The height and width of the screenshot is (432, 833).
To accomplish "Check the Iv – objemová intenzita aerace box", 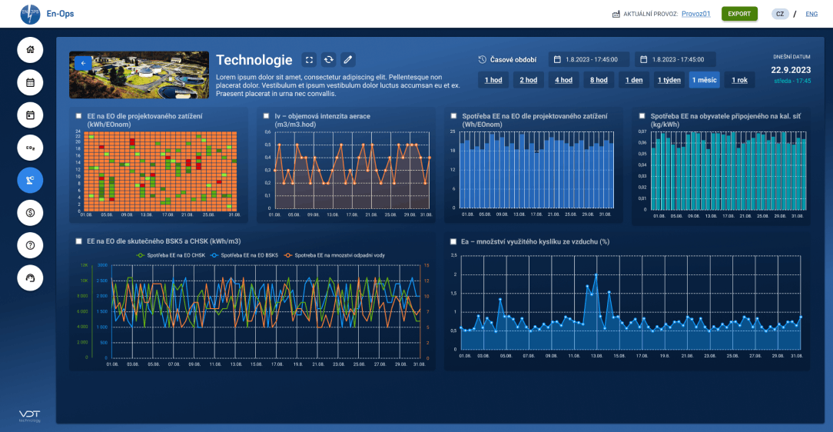I will [x=266, y=116].
